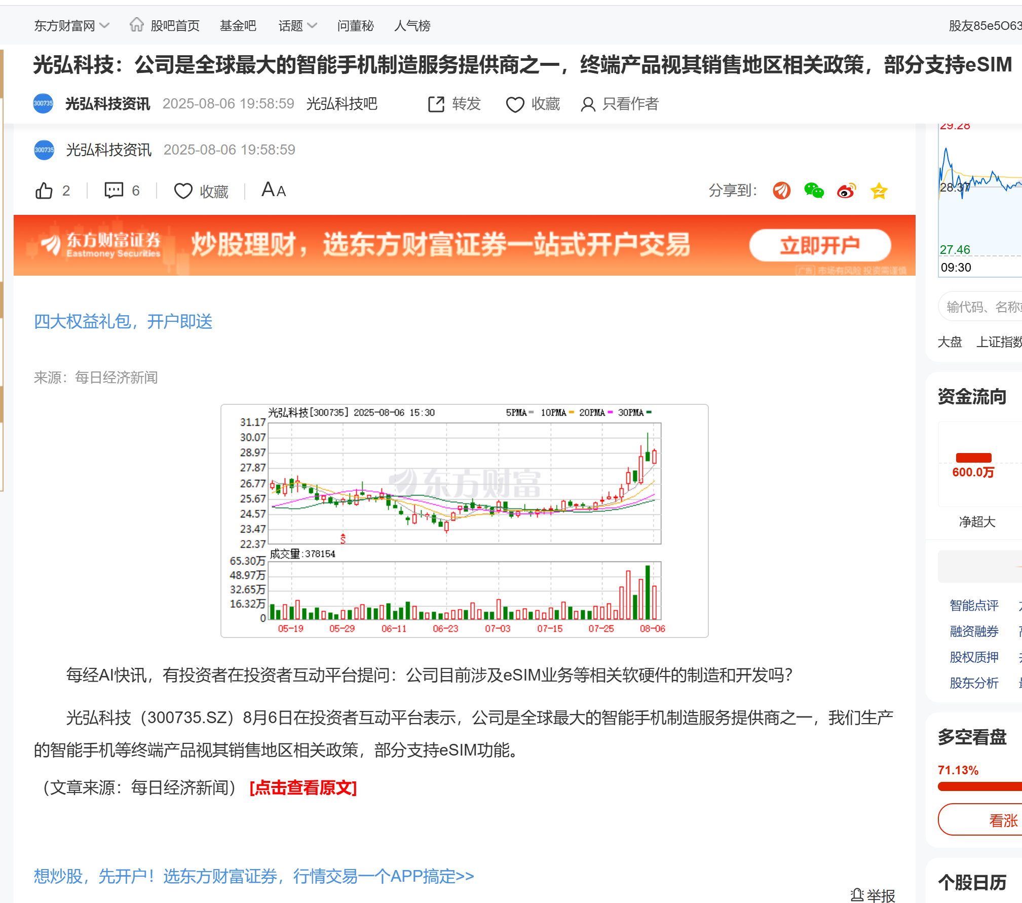Click the red 71.13% bullish progress bar
1022x903 pixels.
[x=980, y=786]
